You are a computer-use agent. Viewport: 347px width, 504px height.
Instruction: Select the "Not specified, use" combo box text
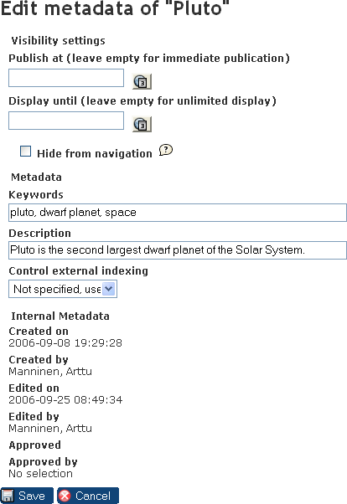[x=57, y=289]
